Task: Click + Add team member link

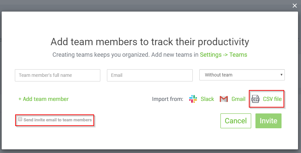Action: [x=44, y=99]
